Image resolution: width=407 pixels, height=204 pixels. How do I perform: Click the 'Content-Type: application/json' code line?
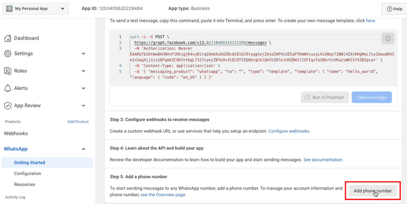point(177,66)
